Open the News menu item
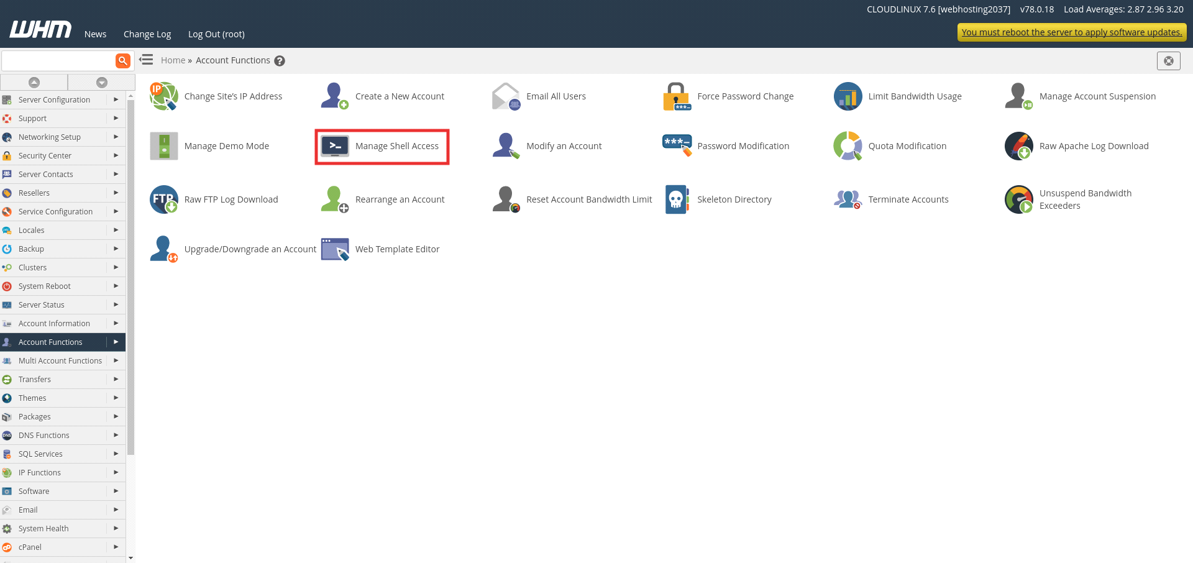 (x=95, y=34)
